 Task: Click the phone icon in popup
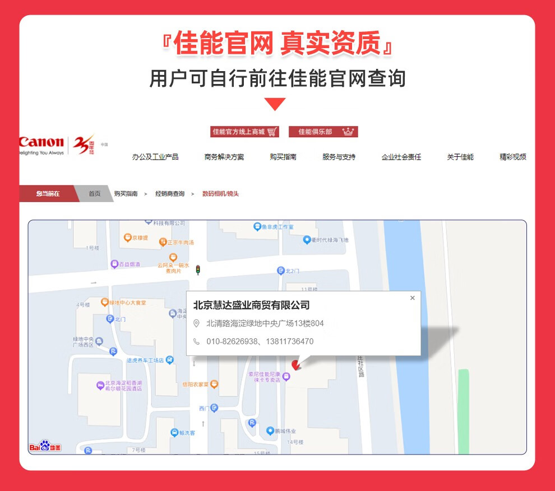pos(196,342)
